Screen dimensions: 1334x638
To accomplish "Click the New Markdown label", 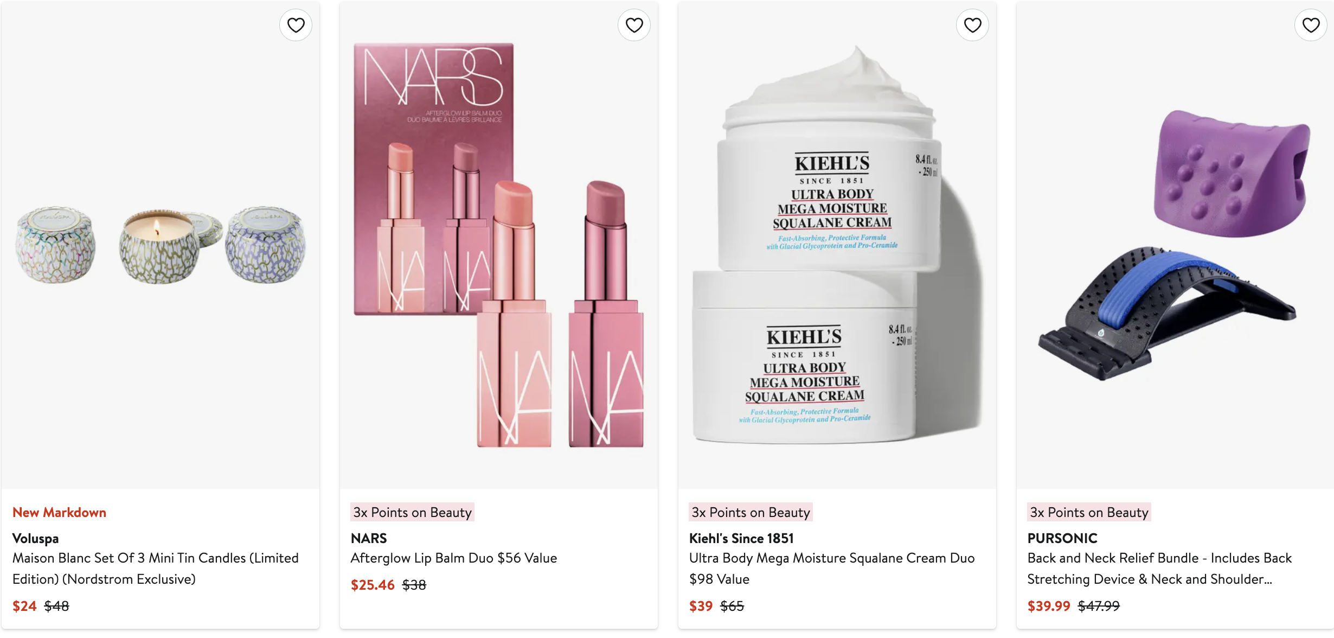I will point(59,512).
